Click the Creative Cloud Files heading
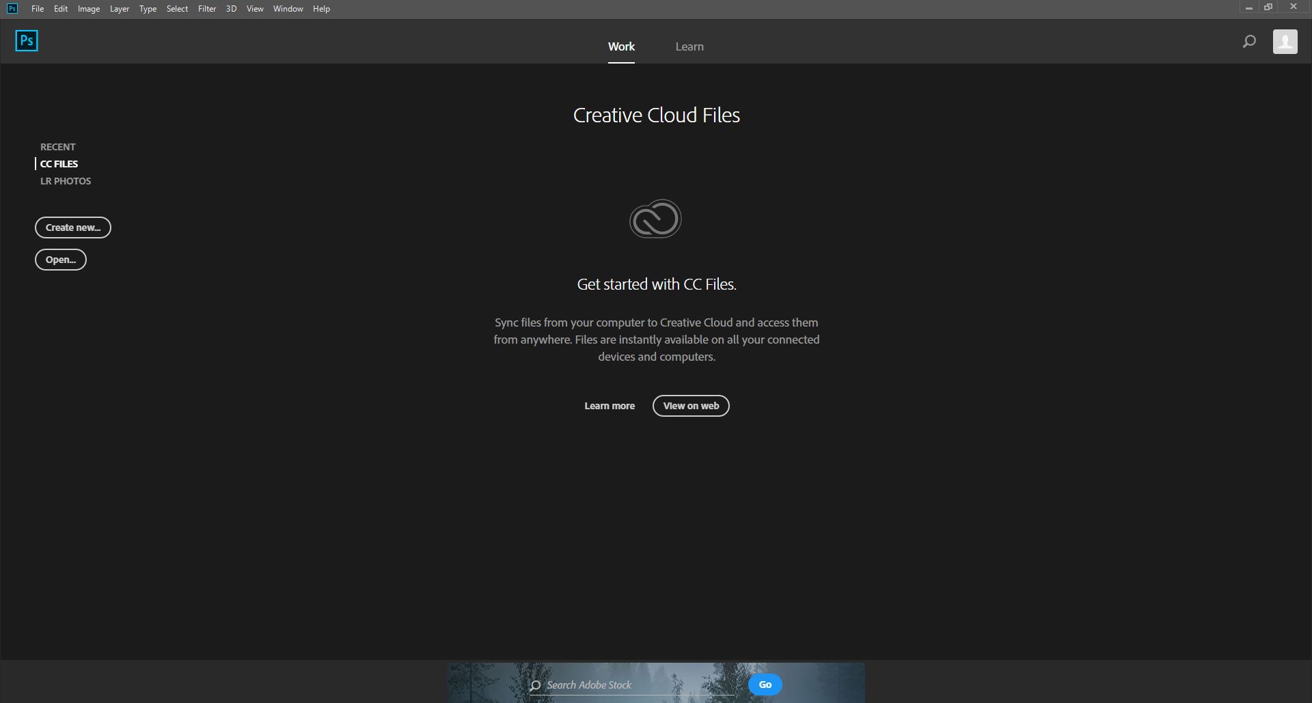The height and width of the screenshot is (703, 1312). (656, 115)
